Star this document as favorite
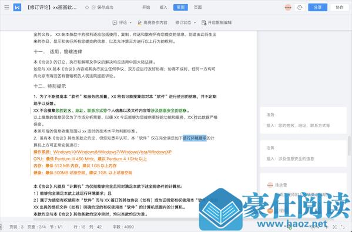Viewport: 352px width, 232px height. (87, 8)
